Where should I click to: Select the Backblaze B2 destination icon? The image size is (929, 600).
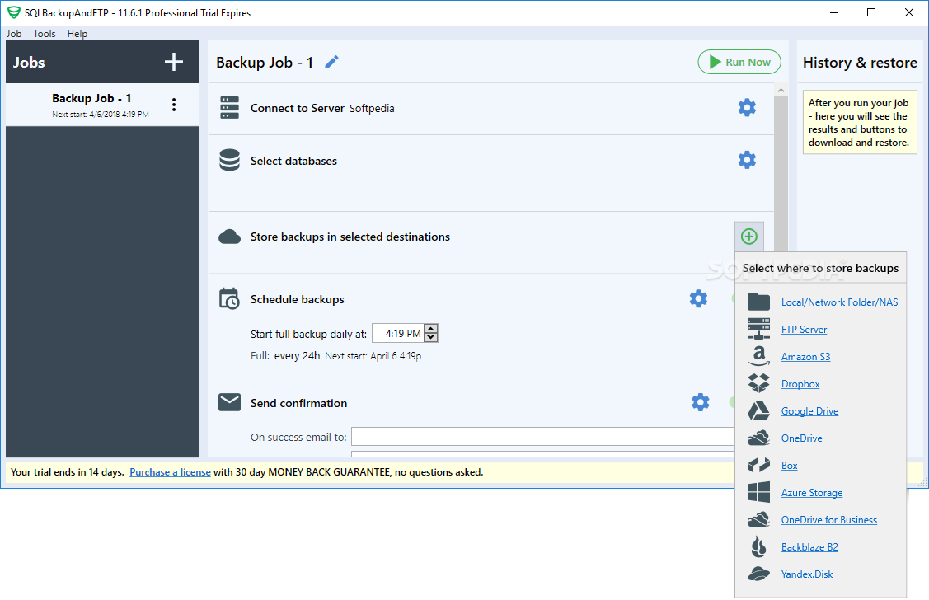point(758,546)
